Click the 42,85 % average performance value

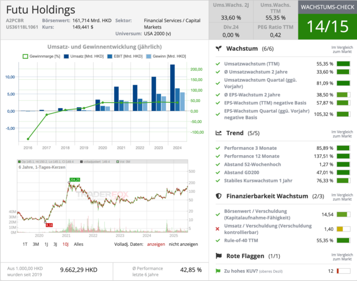(191, 270)
